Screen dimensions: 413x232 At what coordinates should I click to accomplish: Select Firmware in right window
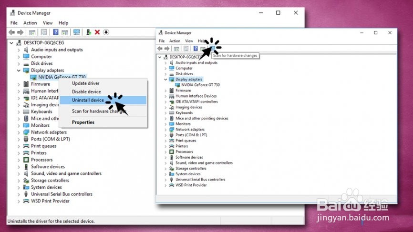[x=183, y=91]
